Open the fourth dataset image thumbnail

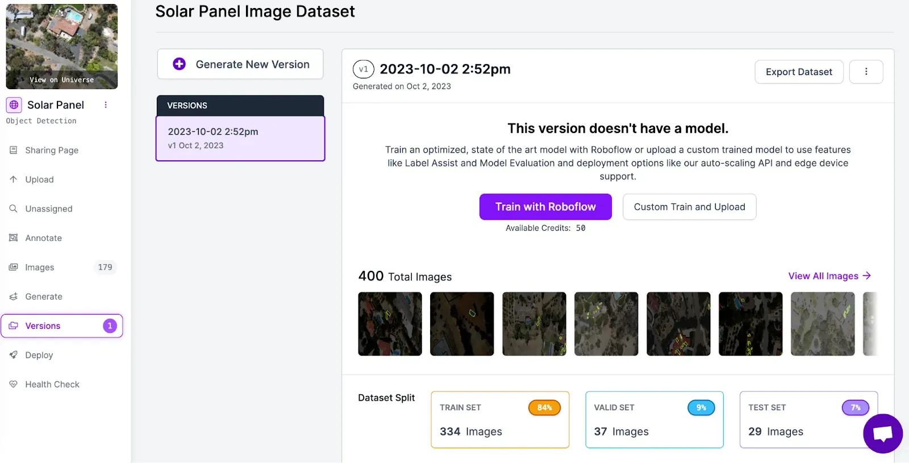(606, 324)
